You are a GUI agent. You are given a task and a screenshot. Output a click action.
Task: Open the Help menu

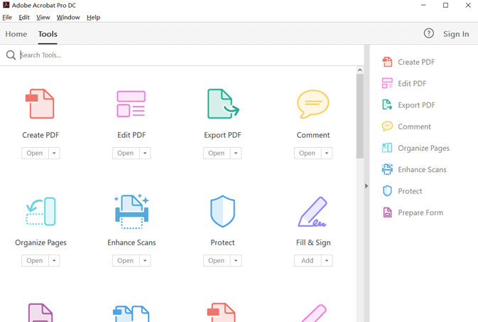coord(93,17)
